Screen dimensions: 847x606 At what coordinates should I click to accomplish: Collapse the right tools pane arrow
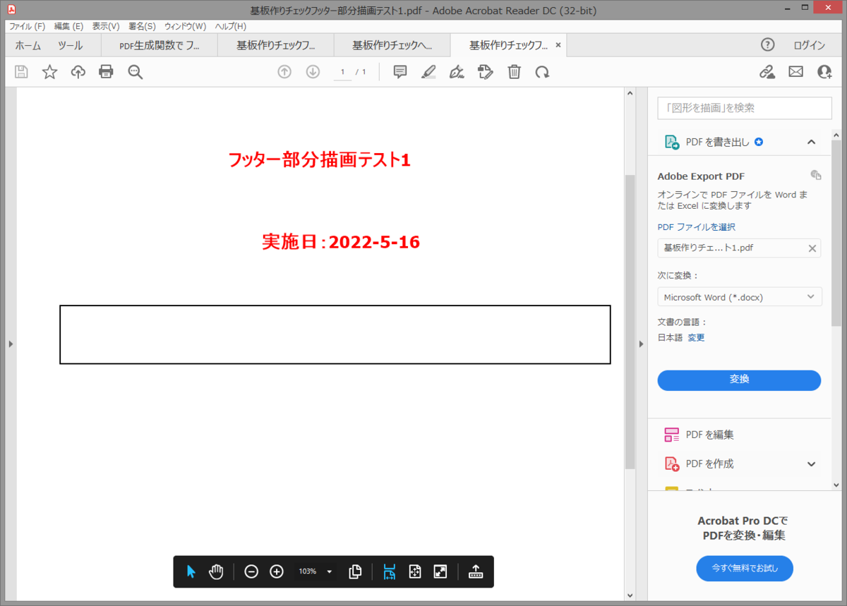(642, 344)
